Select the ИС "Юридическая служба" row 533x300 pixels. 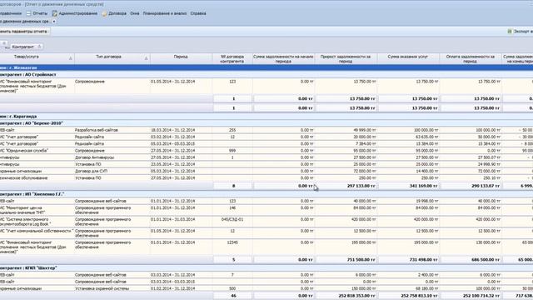(266, 151)
